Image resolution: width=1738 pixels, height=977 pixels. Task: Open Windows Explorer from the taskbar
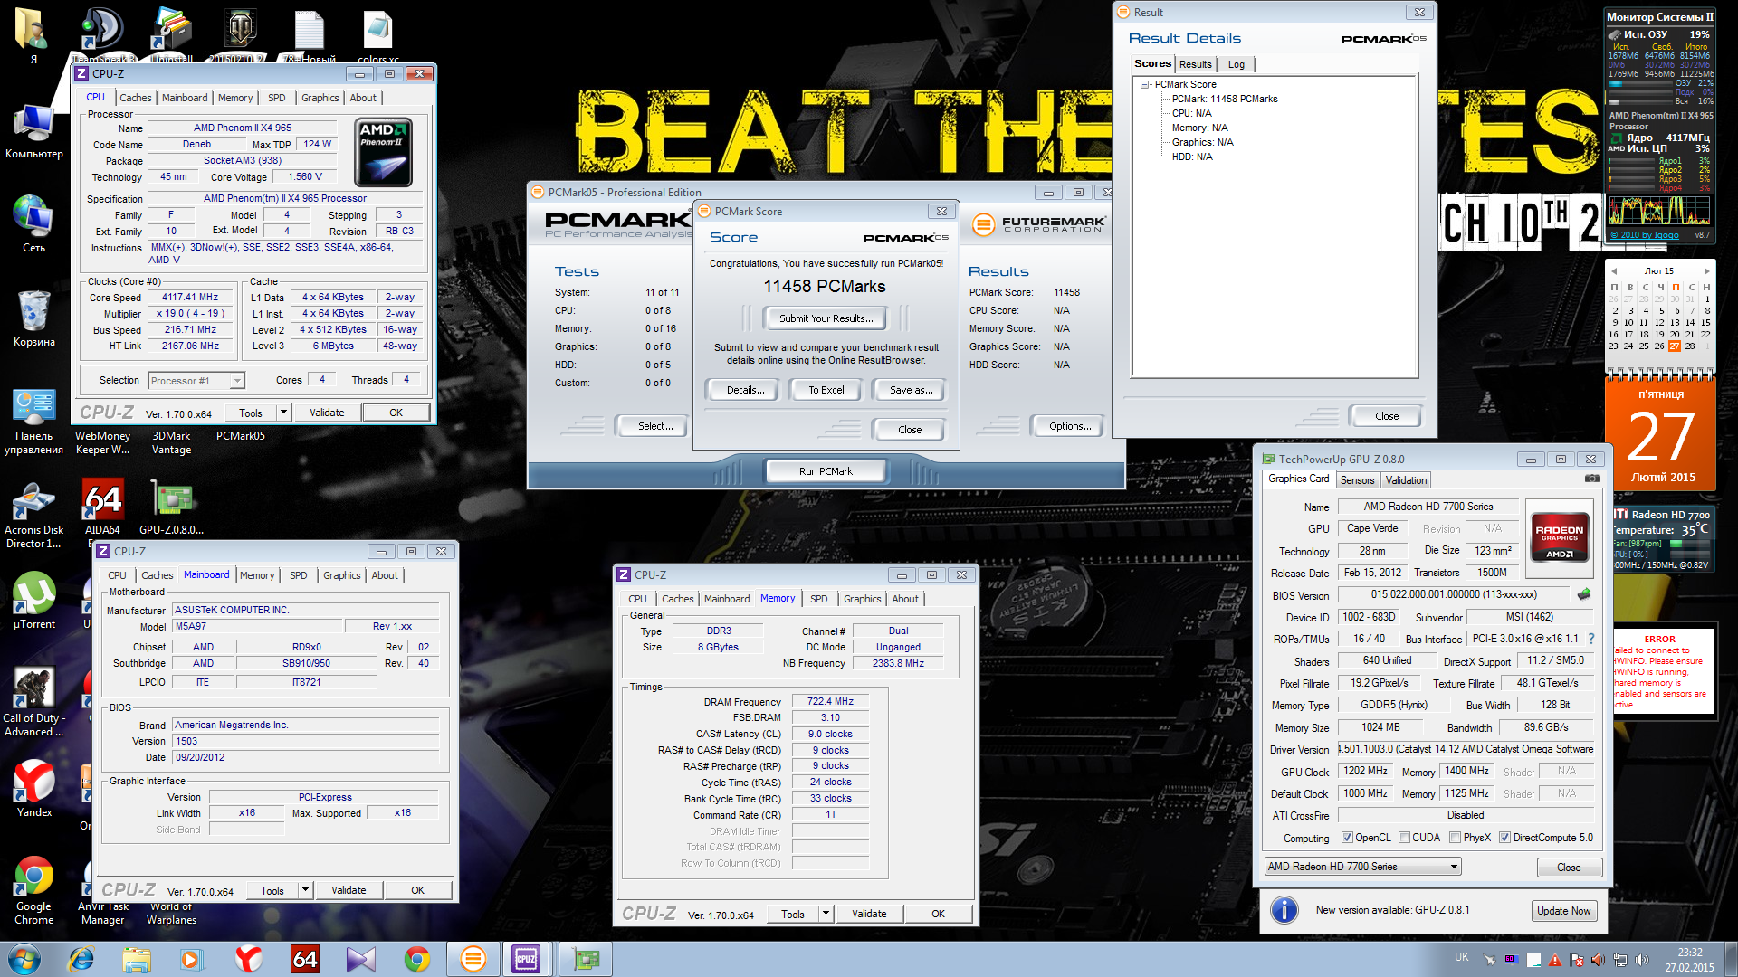tap(137, 959)
